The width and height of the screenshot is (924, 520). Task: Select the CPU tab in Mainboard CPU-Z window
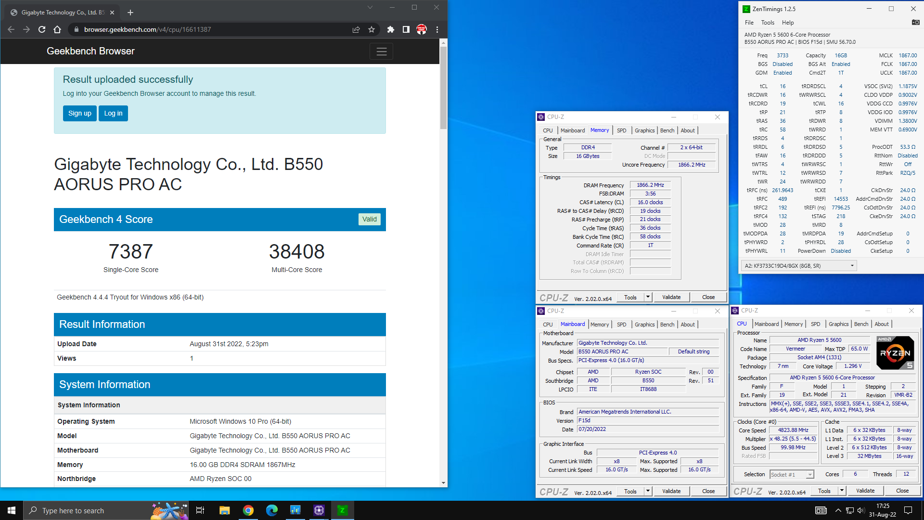pos(548,325)
